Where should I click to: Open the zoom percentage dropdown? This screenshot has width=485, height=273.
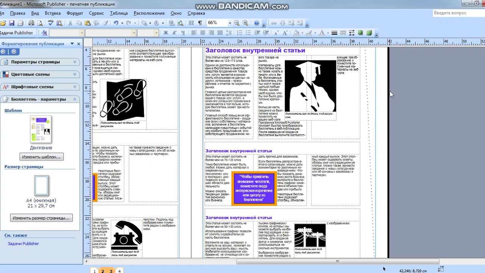pos(230,23)
